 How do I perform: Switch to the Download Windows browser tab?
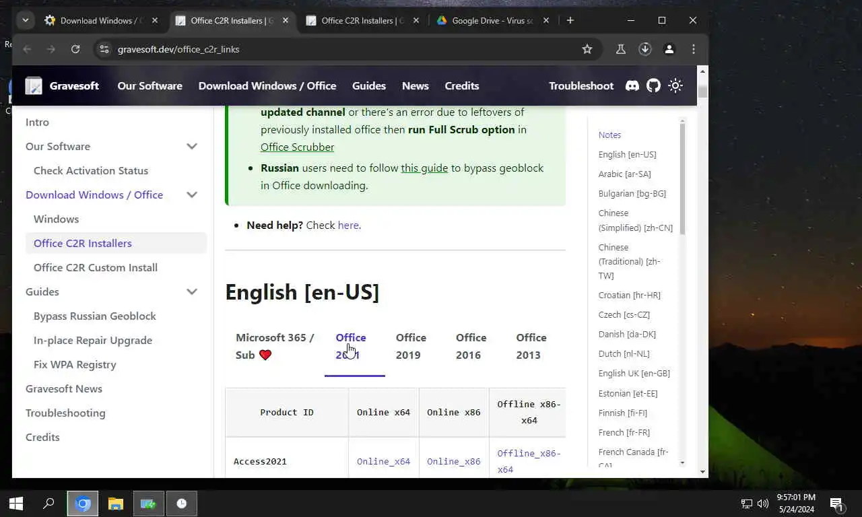(100, 20)
